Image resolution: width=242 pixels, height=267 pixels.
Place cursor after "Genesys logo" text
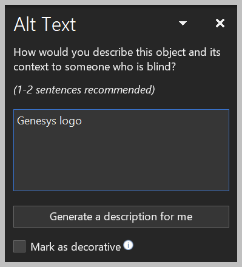click(x=82, y=121)
